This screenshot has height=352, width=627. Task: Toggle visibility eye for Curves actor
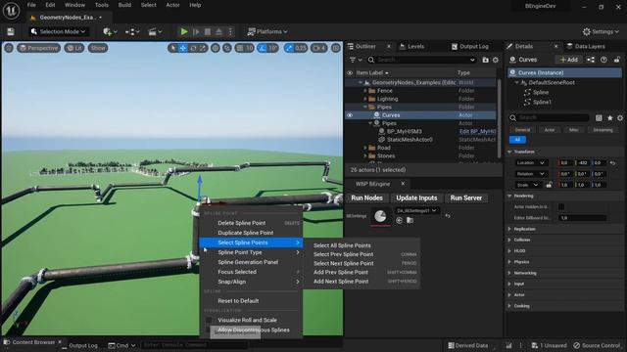pyautogui.click(x=350, y=115)
